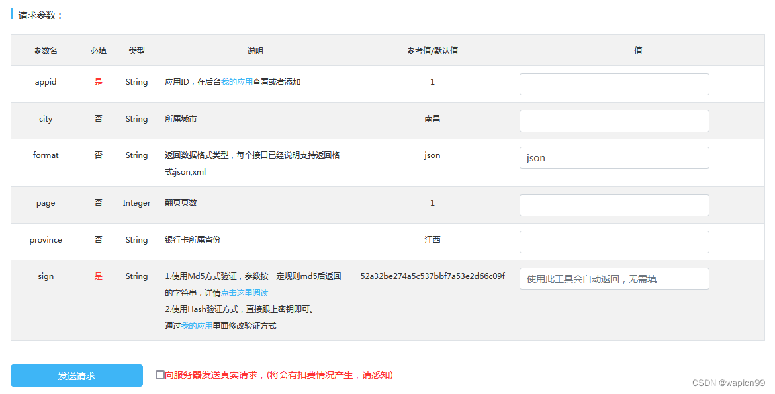Click the page value input field
Screen dimensions: 775x394
click(614, 205)
